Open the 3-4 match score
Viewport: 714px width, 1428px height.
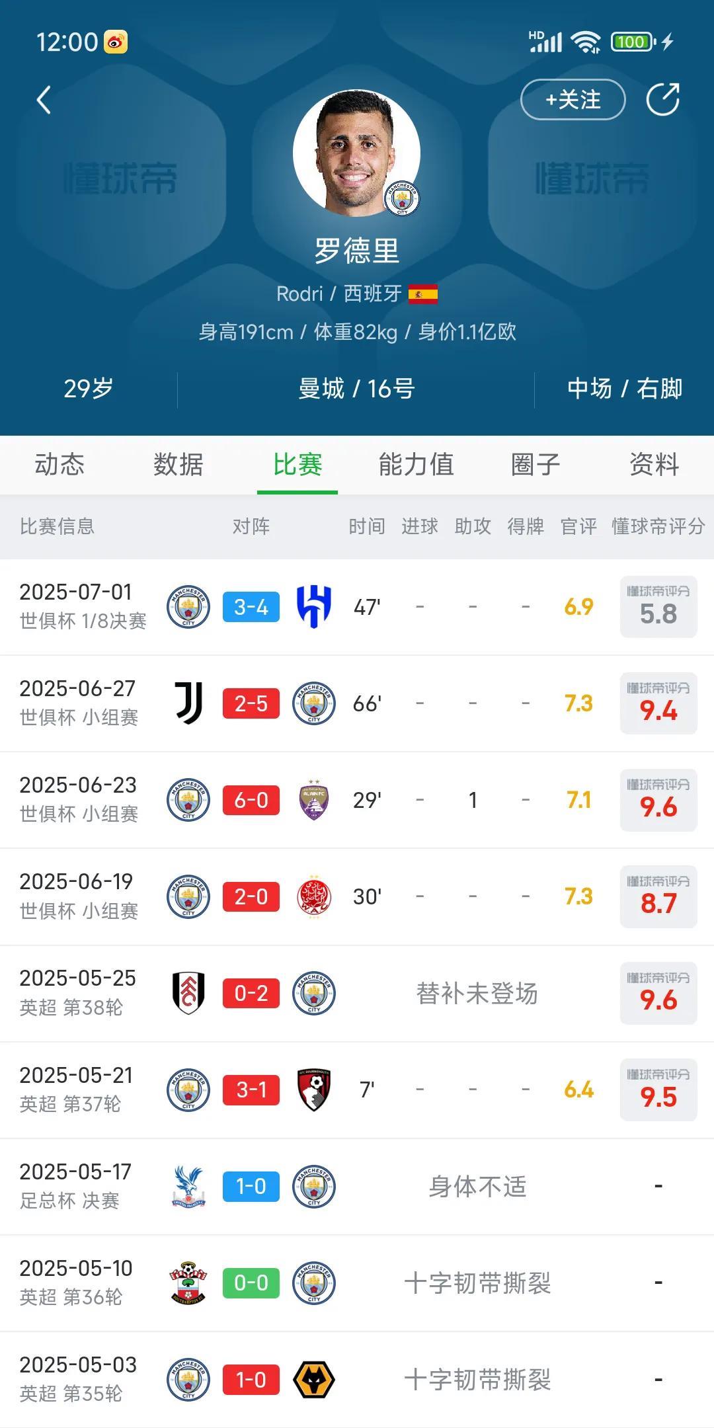(x=251, y=607)
